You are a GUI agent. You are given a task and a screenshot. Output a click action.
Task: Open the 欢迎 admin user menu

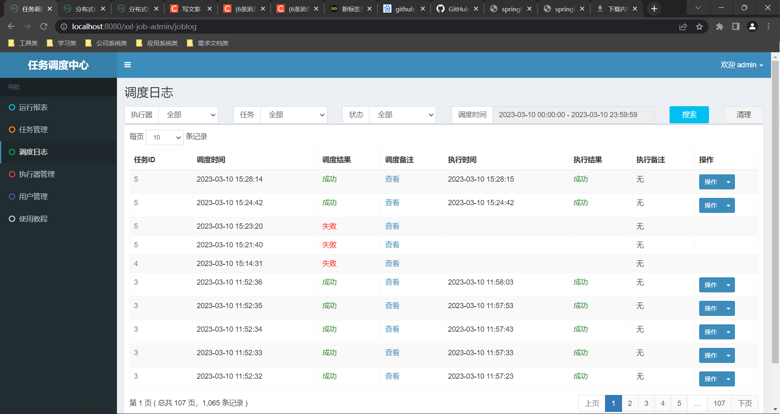(x=742, y=65)
